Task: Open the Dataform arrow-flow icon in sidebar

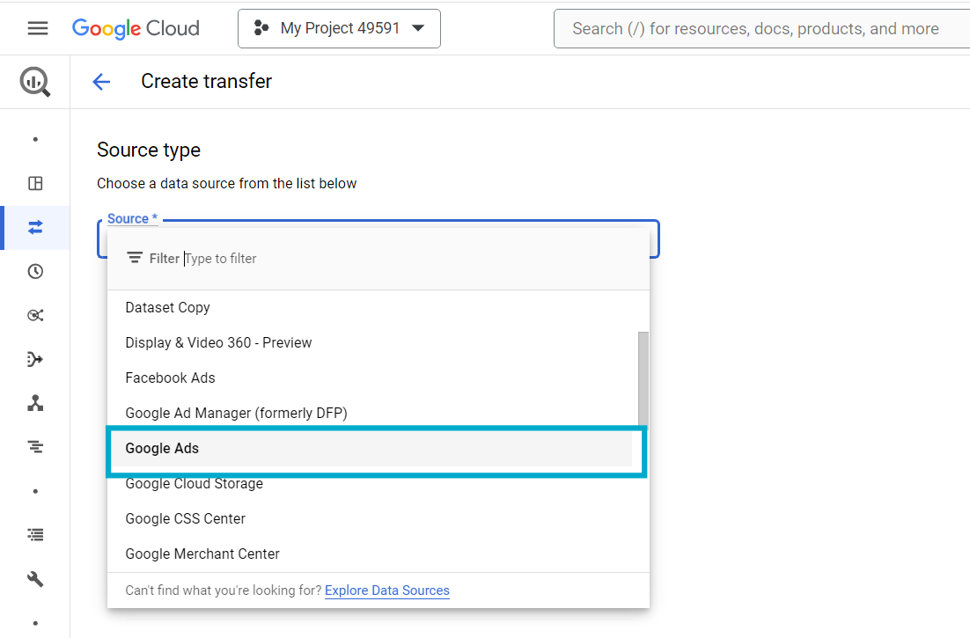Action: coord(35,359)
